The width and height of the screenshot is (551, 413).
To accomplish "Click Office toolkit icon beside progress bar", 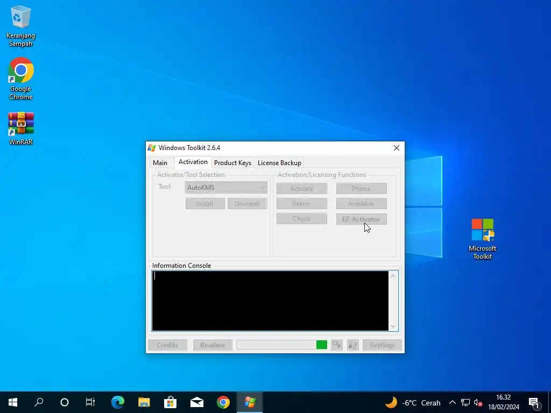I will (337, 345).
